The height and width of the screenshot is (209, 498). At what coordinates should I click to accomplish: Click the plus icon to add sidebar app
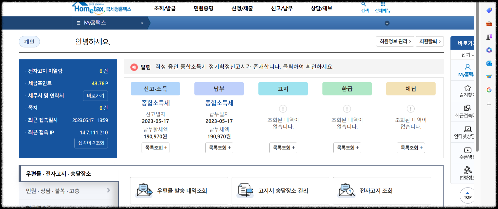(489, 104)
